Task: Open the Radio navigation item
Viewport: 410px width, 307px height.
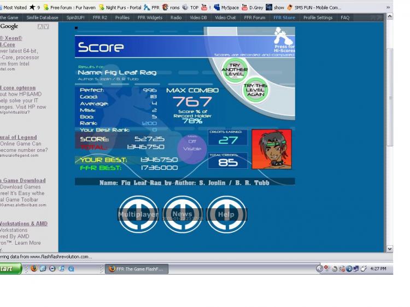Action: tap(176, 17)
